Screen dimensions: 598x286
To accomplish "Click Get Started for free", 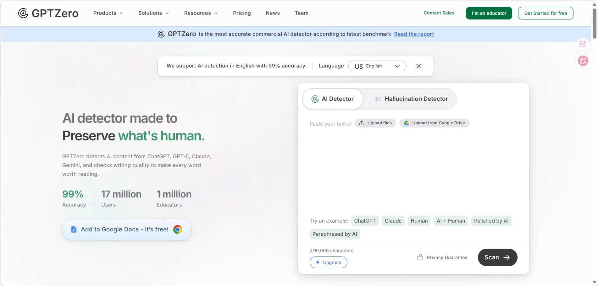I will (545, 13).
